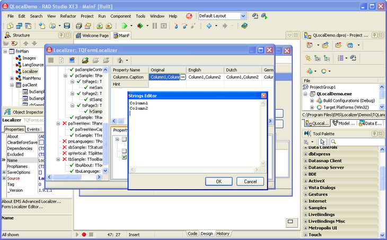Image resolution: width=387 pixels, height=240 pixels.
Task: Open the Refactor menu
Action: click(68, 16)
